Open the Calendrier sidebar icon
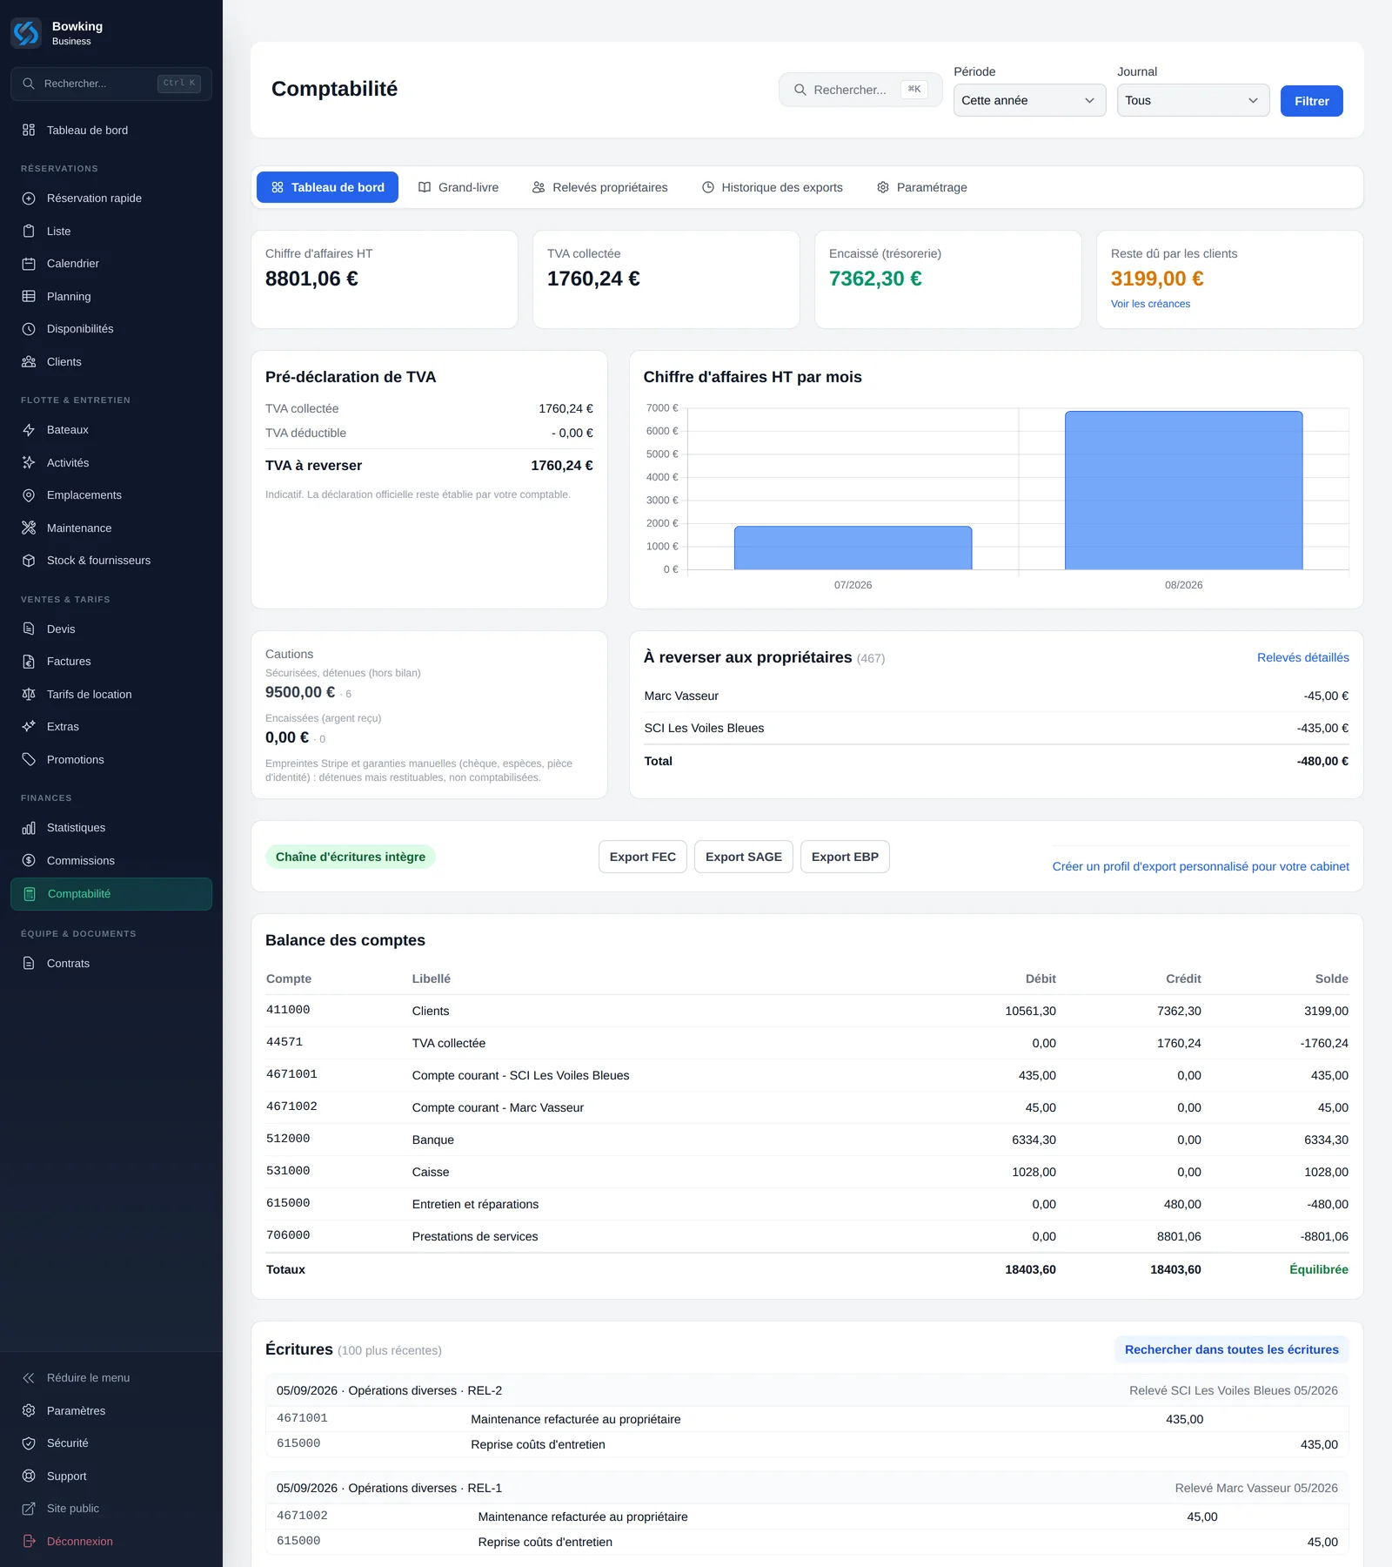This screenshot has height=1567, width=1392. (29, 264)
